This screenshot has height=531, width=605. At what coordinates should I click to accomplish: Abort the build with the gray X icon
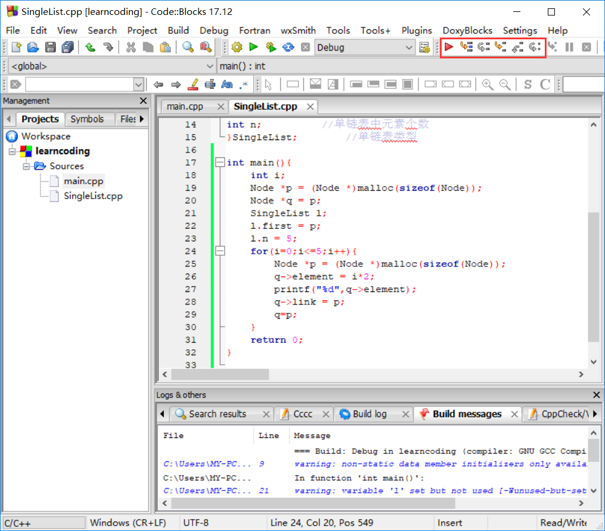[x=305, y=48]
